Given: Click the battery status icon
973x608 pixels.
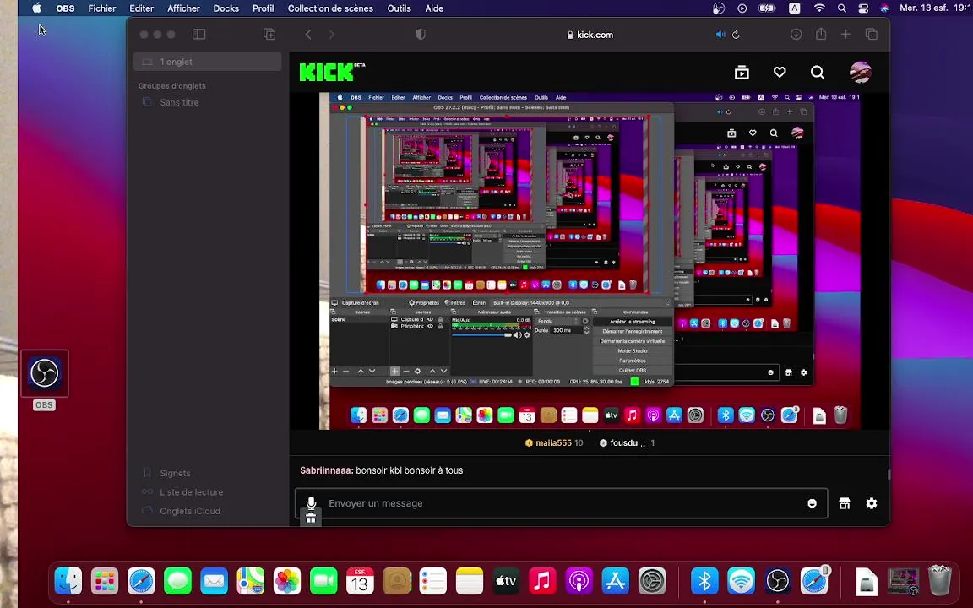Looking at the screenshot, I should pyautogui.click(x=768, y=8).
